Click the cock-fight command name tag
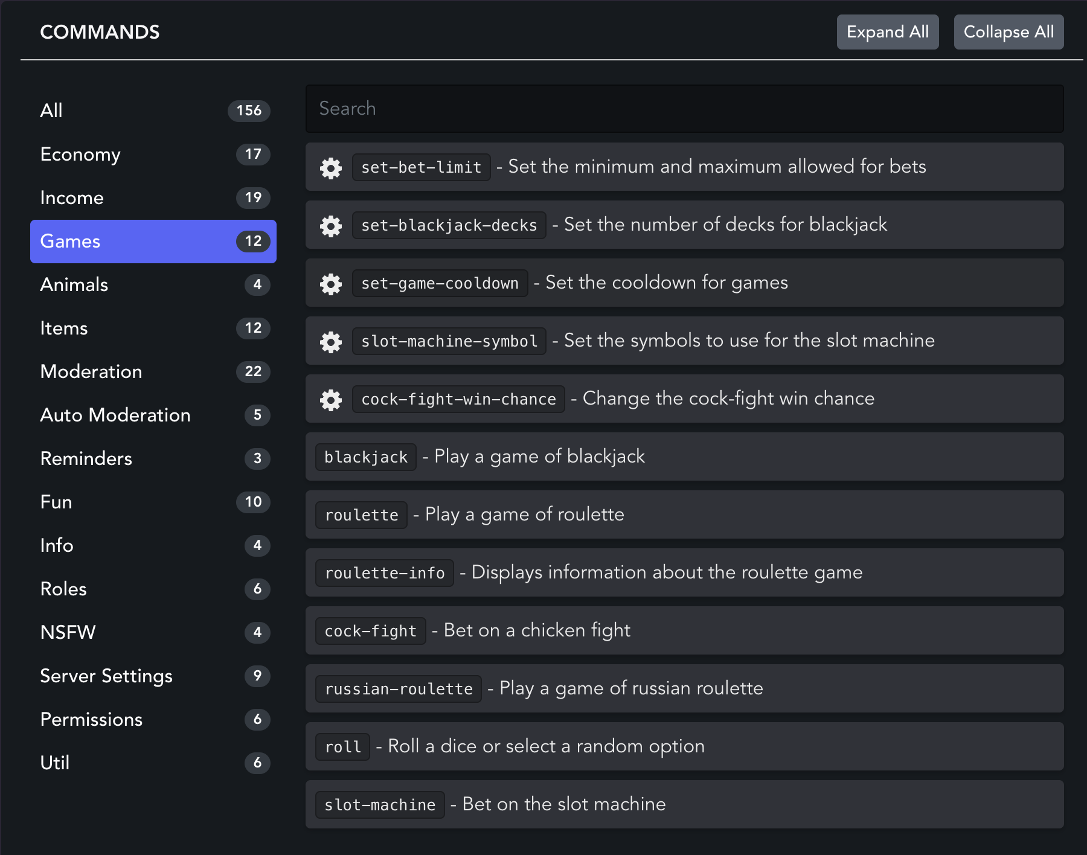The width and height of the screenshot is (1087, 855). 370,631
